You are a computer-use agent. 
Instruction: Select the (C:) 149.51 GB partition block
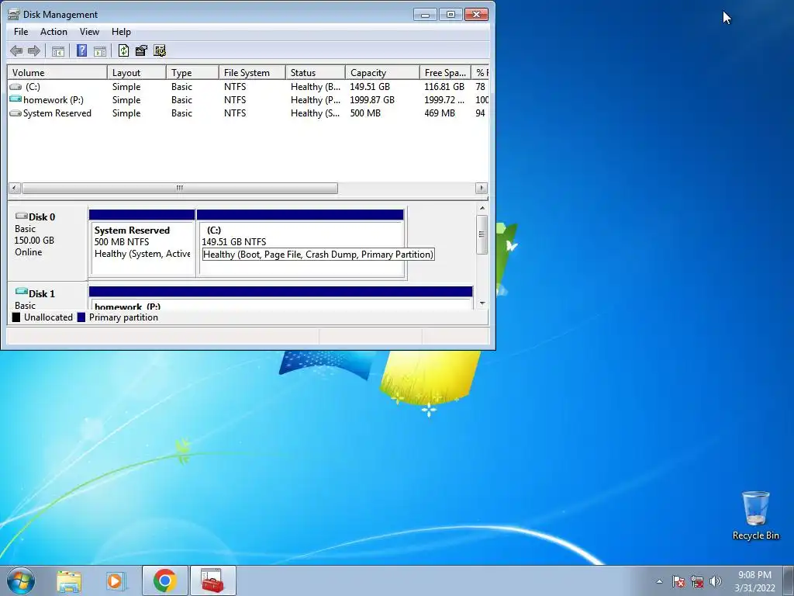point(300,243)
